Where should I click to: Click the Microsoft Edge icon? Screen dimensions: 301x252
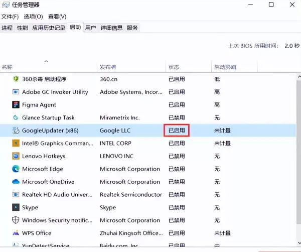pyautogui.click(x=16, y=169)
